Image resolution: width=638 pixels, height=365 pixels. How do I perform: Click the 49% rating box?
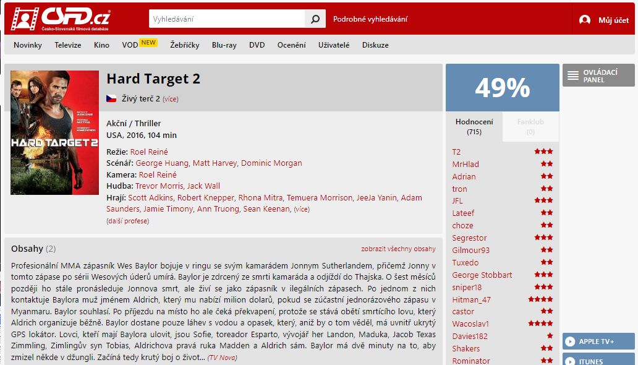503,88
